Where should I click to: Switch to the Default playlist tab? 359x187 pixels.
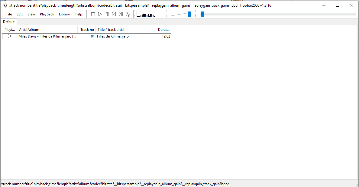tap(9, 22)
